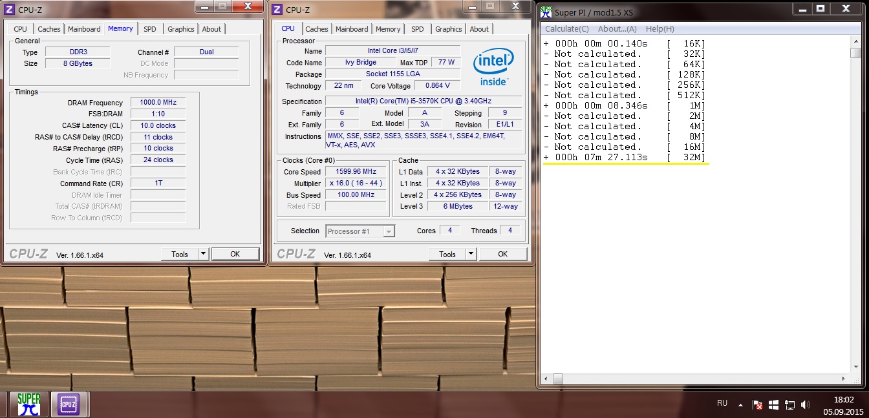869x418 pixels.
Task: Show hidden tray icons arrow
Action: [741, 404]
